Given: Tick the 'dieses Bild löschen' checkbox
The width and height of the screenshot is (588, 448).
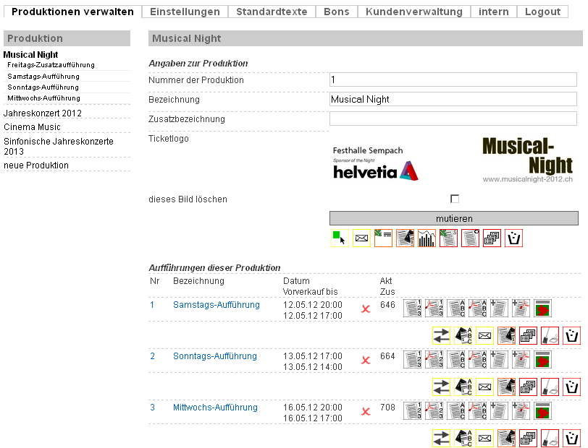Looking at the screenshot, I should [455, 199].
